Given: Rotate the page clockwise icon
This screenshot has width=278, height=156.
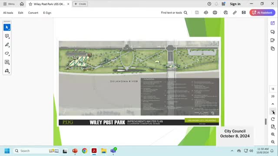Looking at the screenshot, I should 273,119.
